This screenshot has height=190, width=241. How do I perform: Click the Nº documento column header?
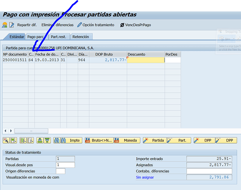point(15,54)
